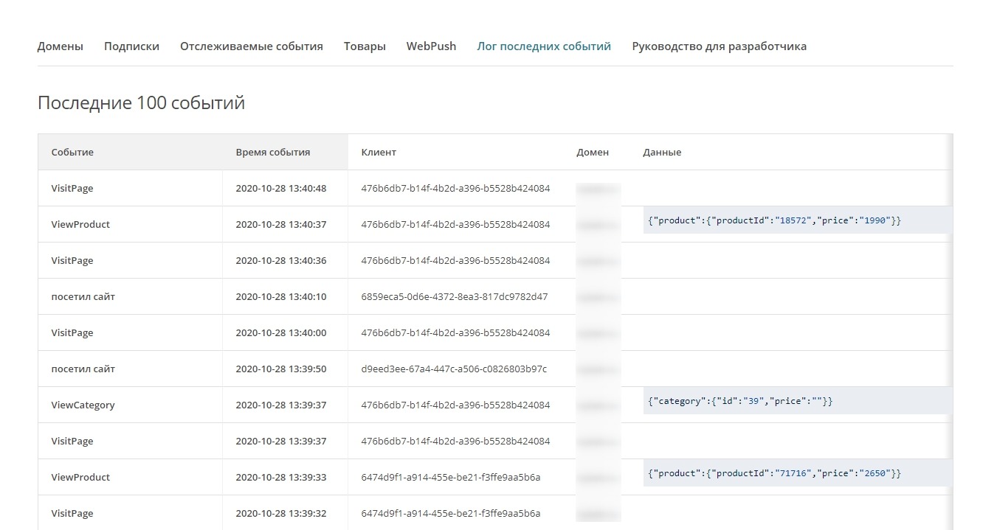Click the Последние 100 событий heading

(141, 103)
